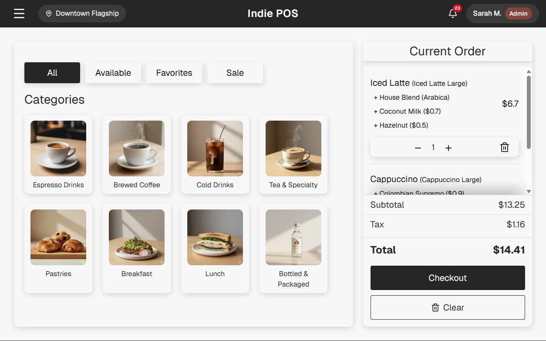Switch to the Available filter

pyautogui.click(x=113, y=73)
